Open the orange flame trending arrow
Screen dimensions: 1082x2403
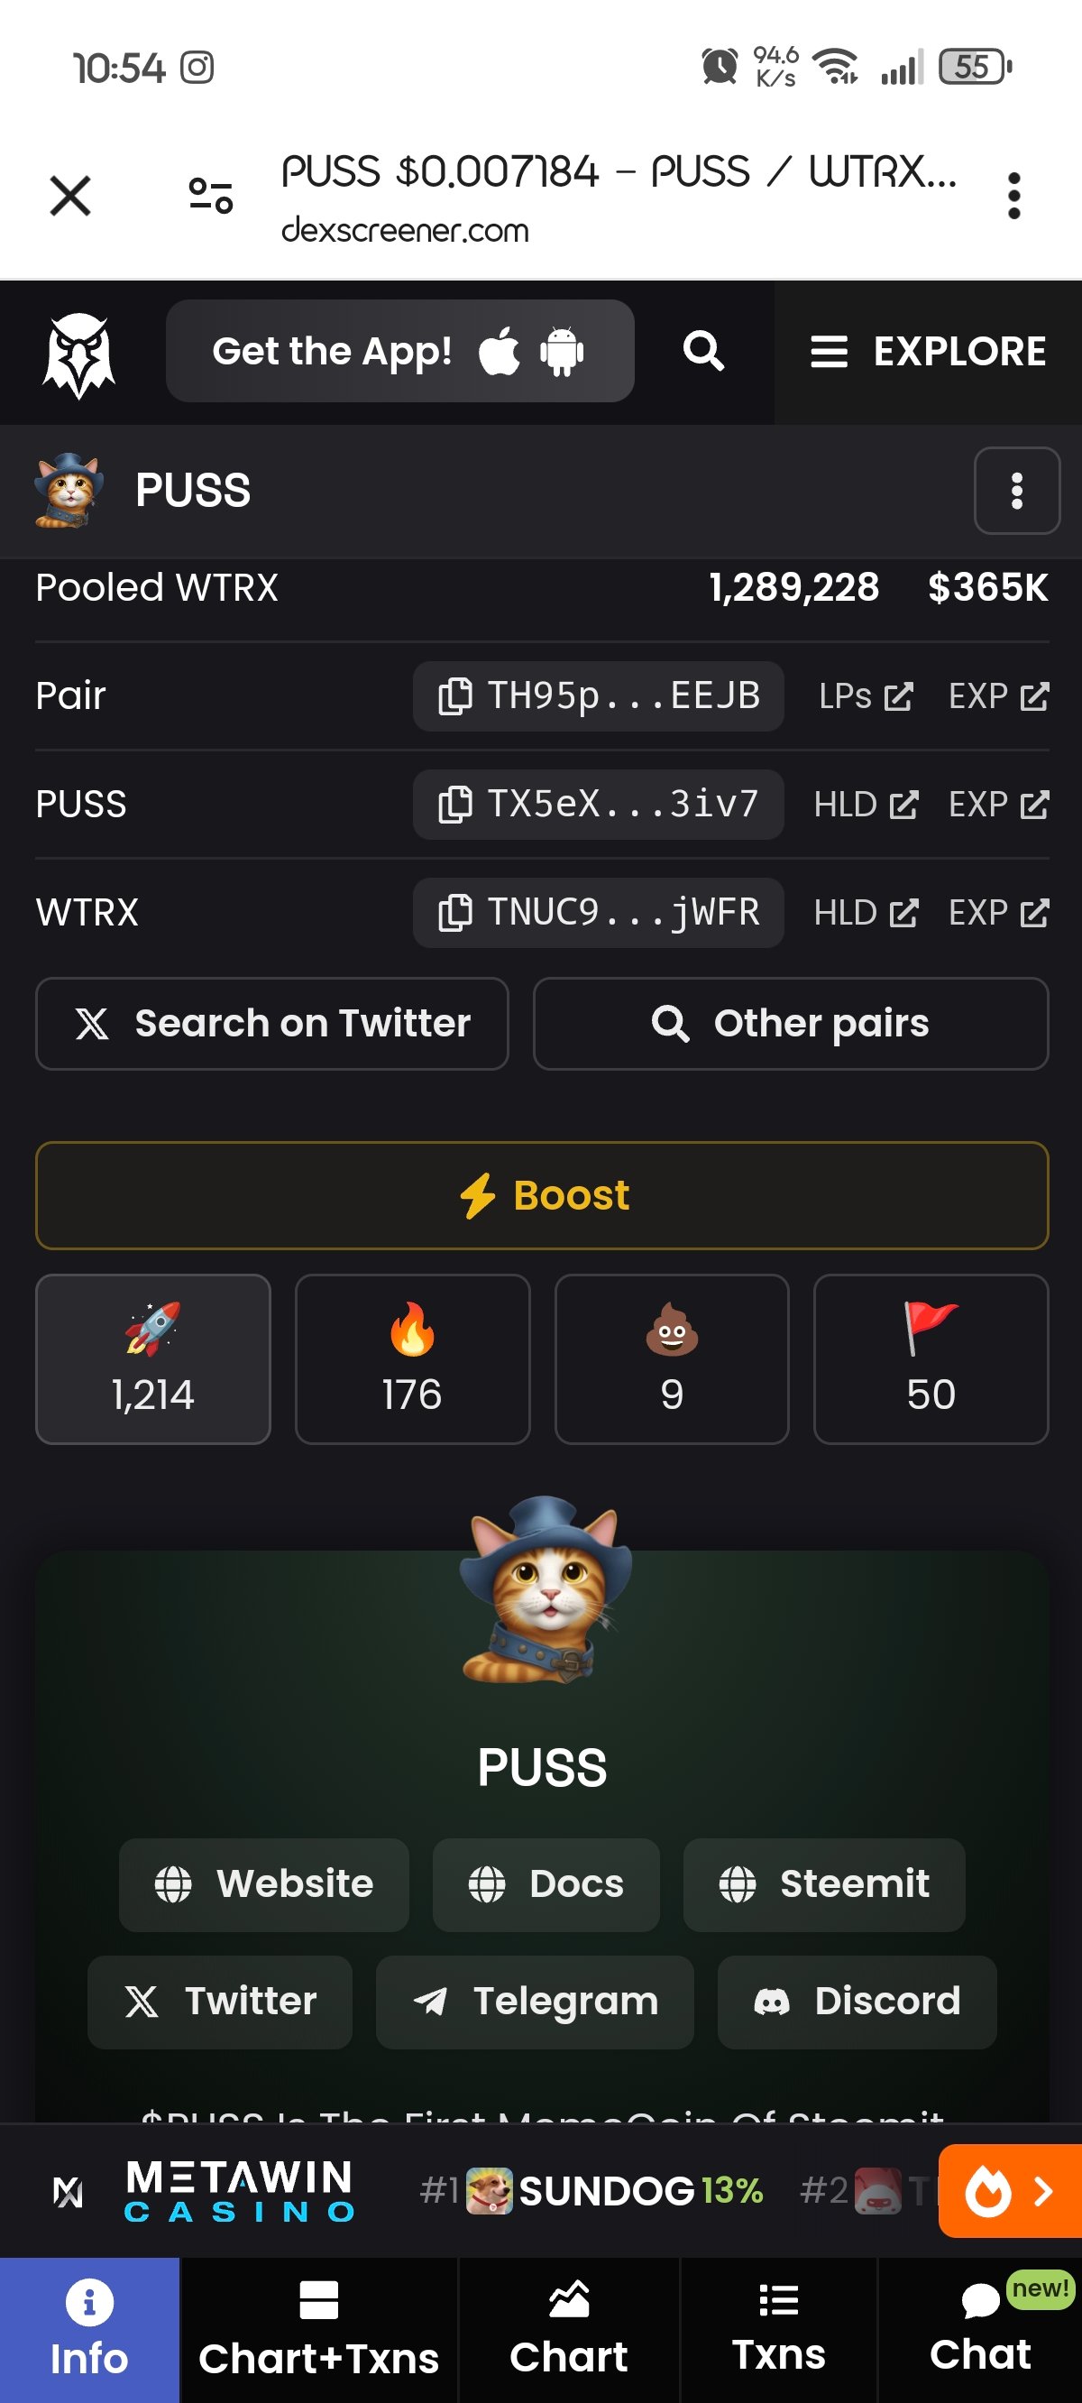pos(1010,2190)
